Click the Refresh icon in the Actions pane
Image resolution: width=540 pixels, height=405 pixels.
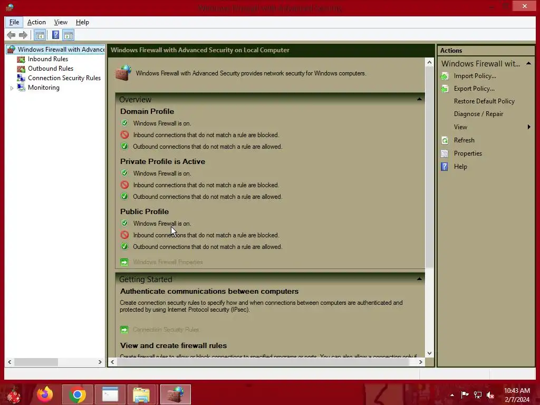pyautogui.click(x=445, y=140)
